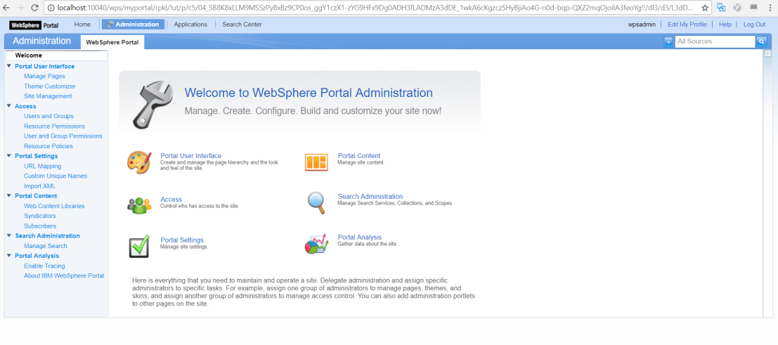
Task: Bookmark this page with the star icon
Action: tap(705, 8)
